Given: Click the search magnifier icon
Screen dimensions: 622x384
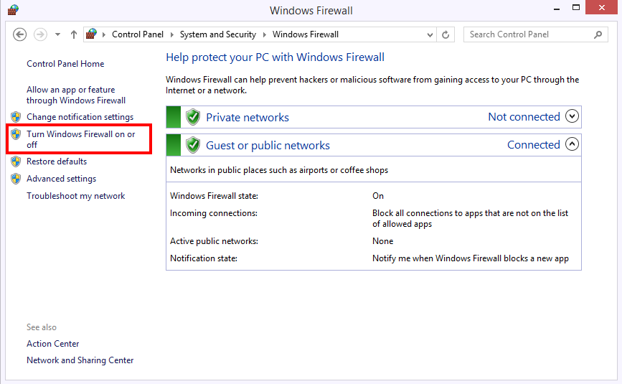Looking at the screenshot, I should 598,34.
